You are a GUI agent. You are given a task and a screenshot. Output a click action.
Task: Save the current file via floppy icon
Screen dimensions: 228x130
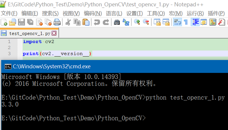(x=21, y=22)
